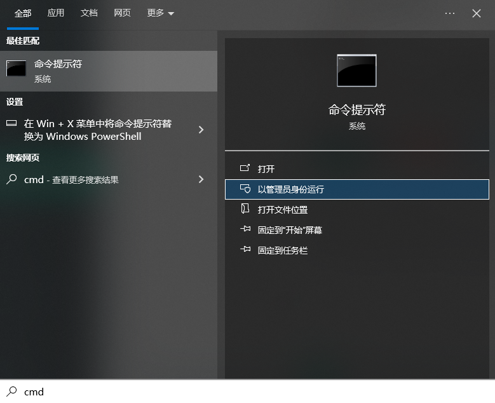Switch to the 网页 tab
This screenshot has height=403, width=495.
coord(123,13)
